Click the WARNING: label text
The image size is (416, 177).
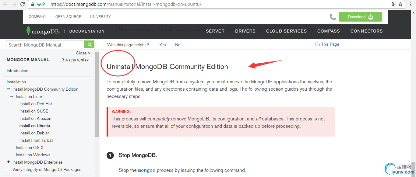click(121, 112)
